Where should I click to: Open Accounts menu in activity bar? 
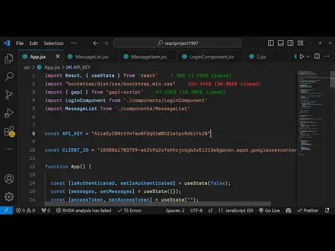tap(9, 179)
